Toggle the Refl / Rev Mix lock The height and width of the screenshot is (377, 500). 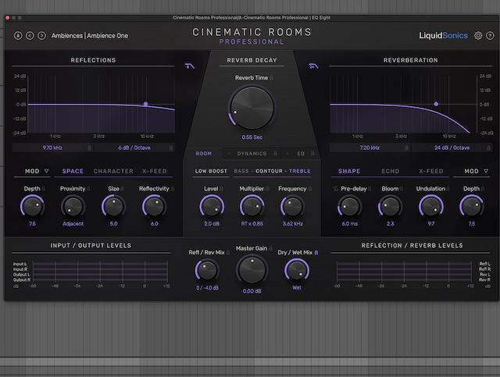tap(228, 253)
